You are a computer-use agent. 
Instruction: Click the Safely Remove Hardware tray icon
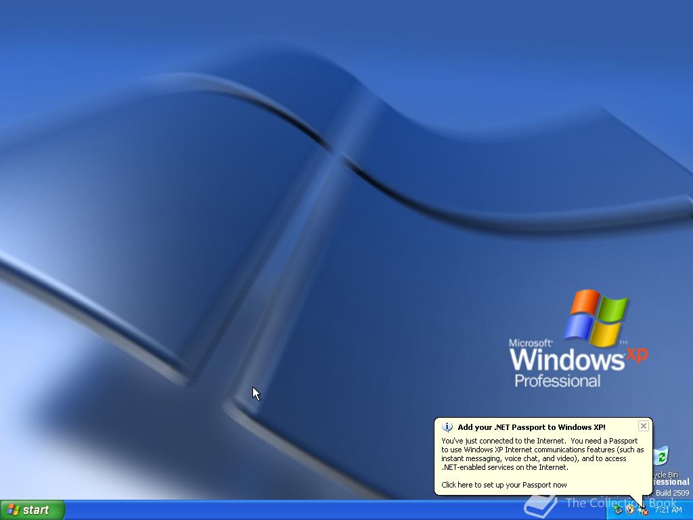(618, 510)
